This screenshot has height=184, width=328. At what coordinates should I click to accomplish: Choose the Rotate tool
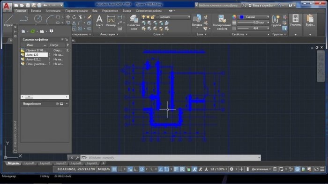pos(74,17)
